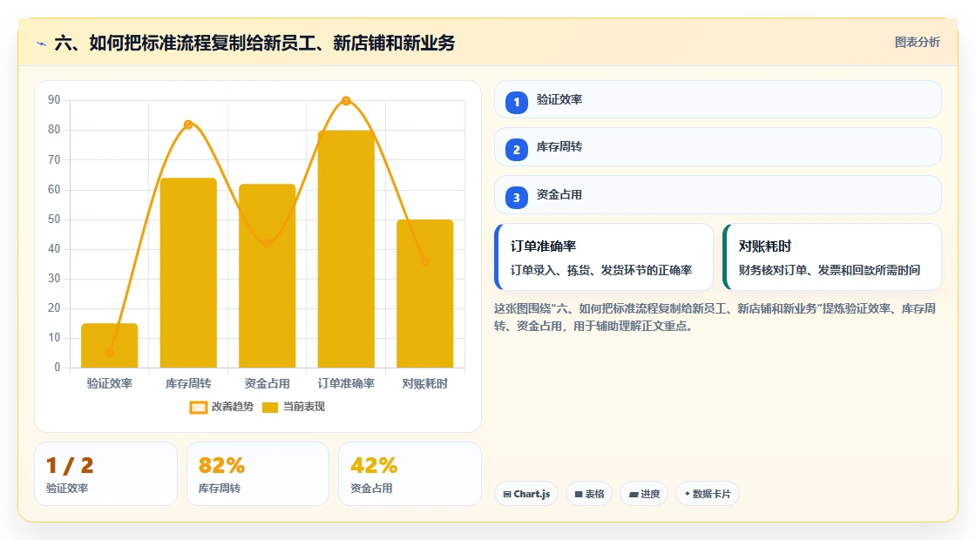
Task: Click the summary paragraph starting 这张图围绕
Action: [715, 317]
